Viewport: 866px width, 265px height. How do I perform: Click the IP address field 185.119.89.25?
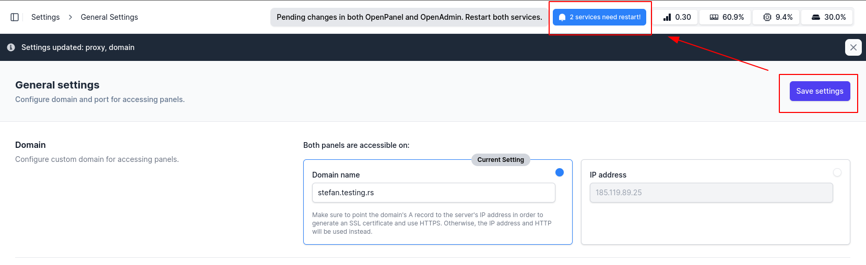coord(711,193)
